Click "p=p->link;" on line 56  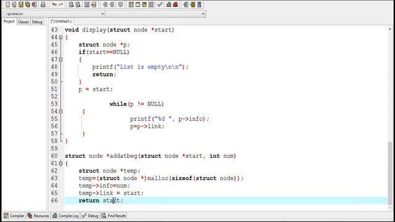[x=147, y=126]
